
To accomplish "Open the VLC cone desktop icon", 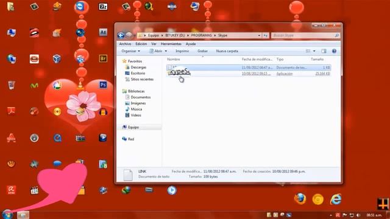I will 80,85.
